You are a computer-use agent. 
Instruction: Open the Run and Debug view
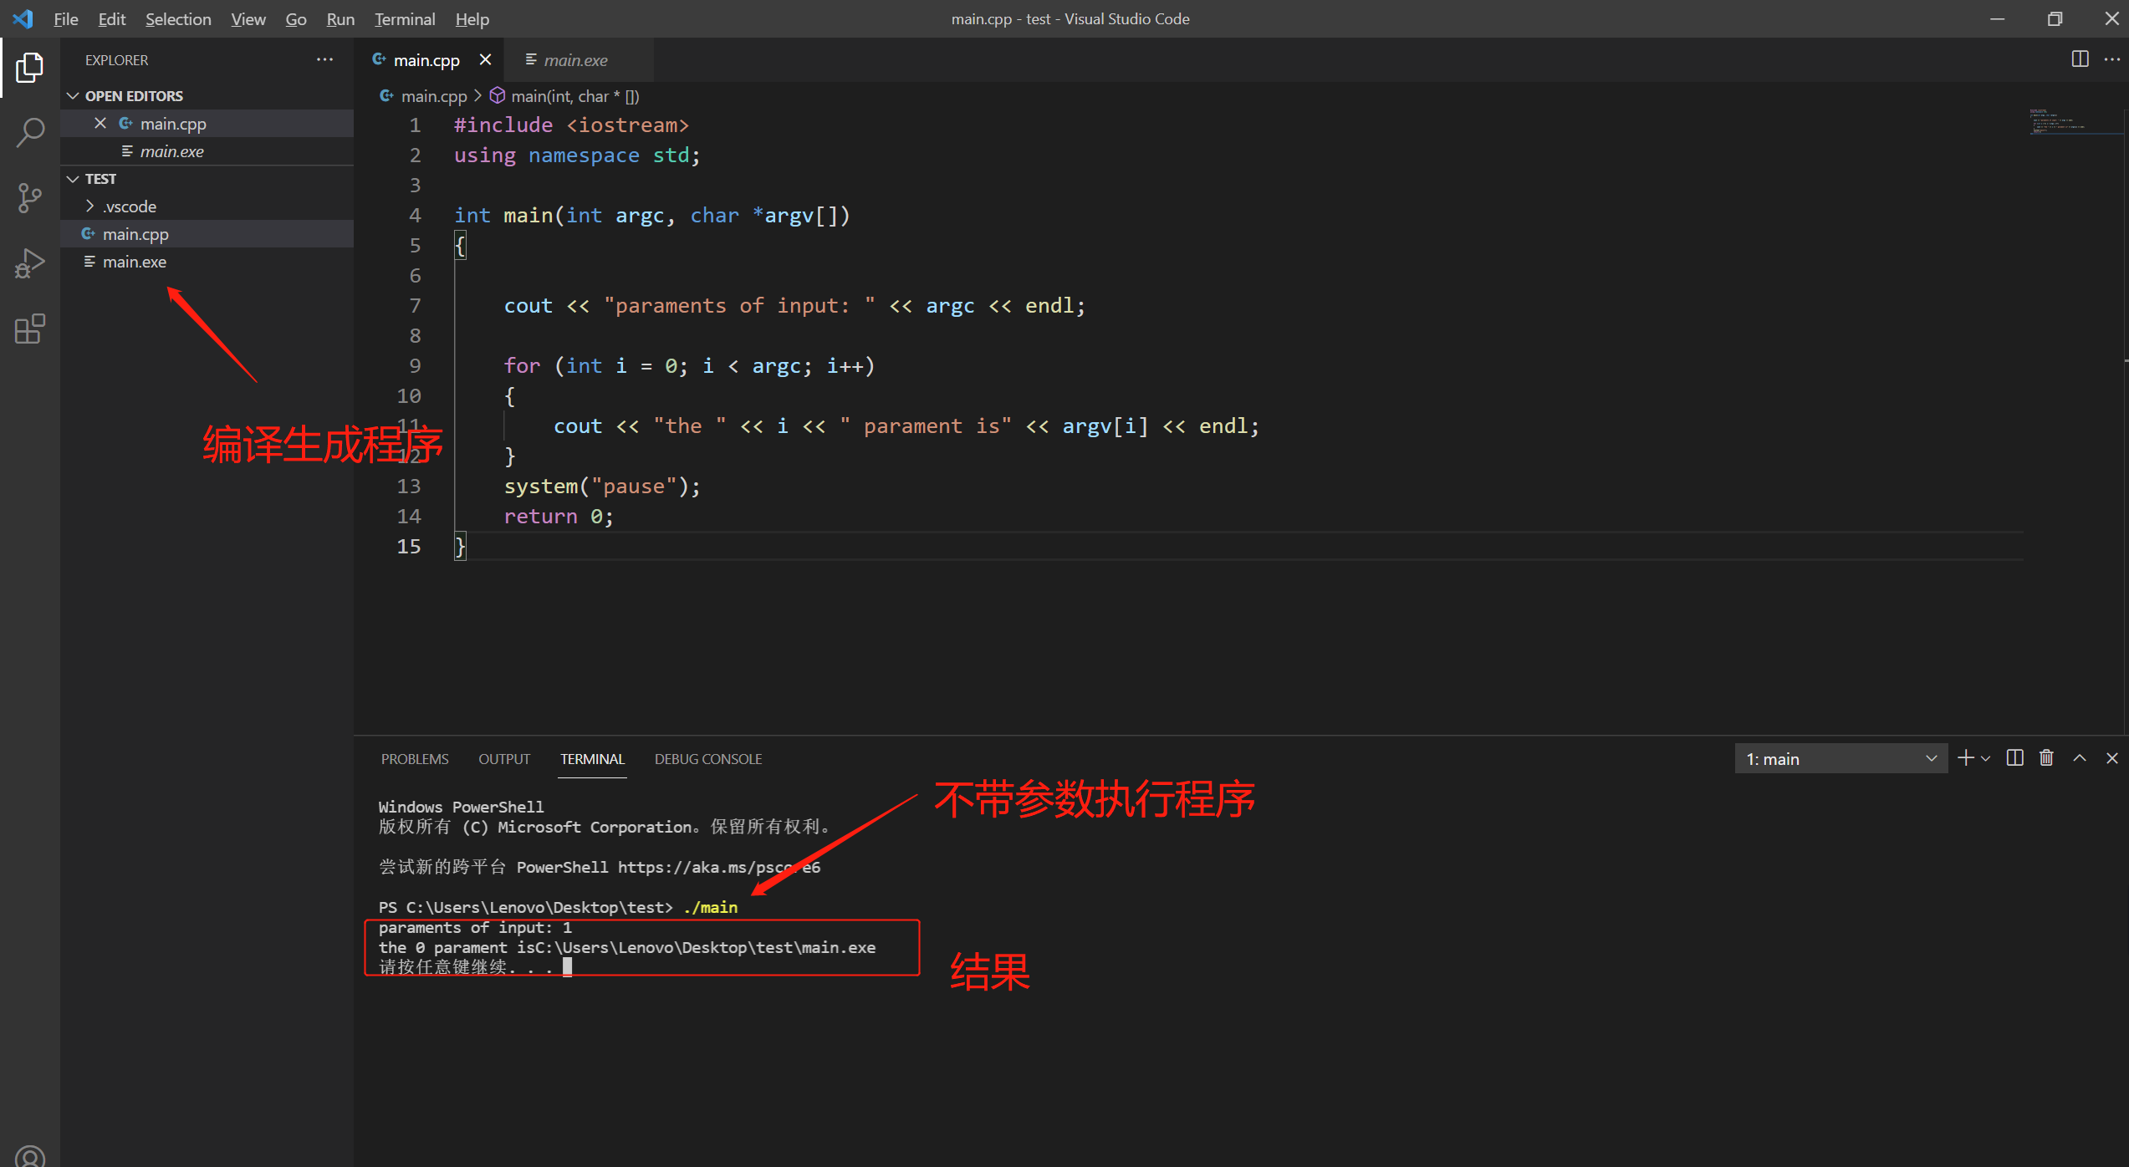pyautogui.click(x=30, y=263)
